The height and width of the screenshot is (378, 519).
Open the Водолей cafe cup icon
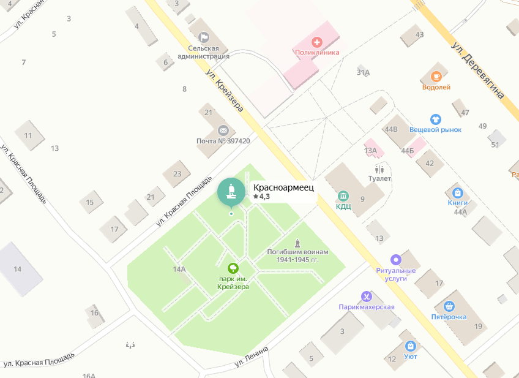[436, 77]
